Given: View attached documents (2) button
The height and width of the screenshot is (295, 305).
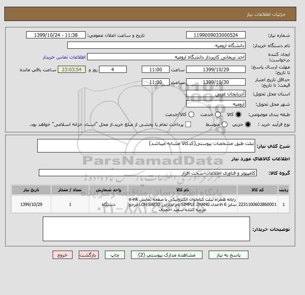Looking at the screenshot, I should (x=167, y=255).
